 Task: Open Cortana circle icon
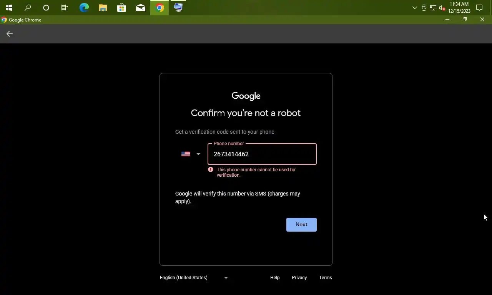pos(46,8)
